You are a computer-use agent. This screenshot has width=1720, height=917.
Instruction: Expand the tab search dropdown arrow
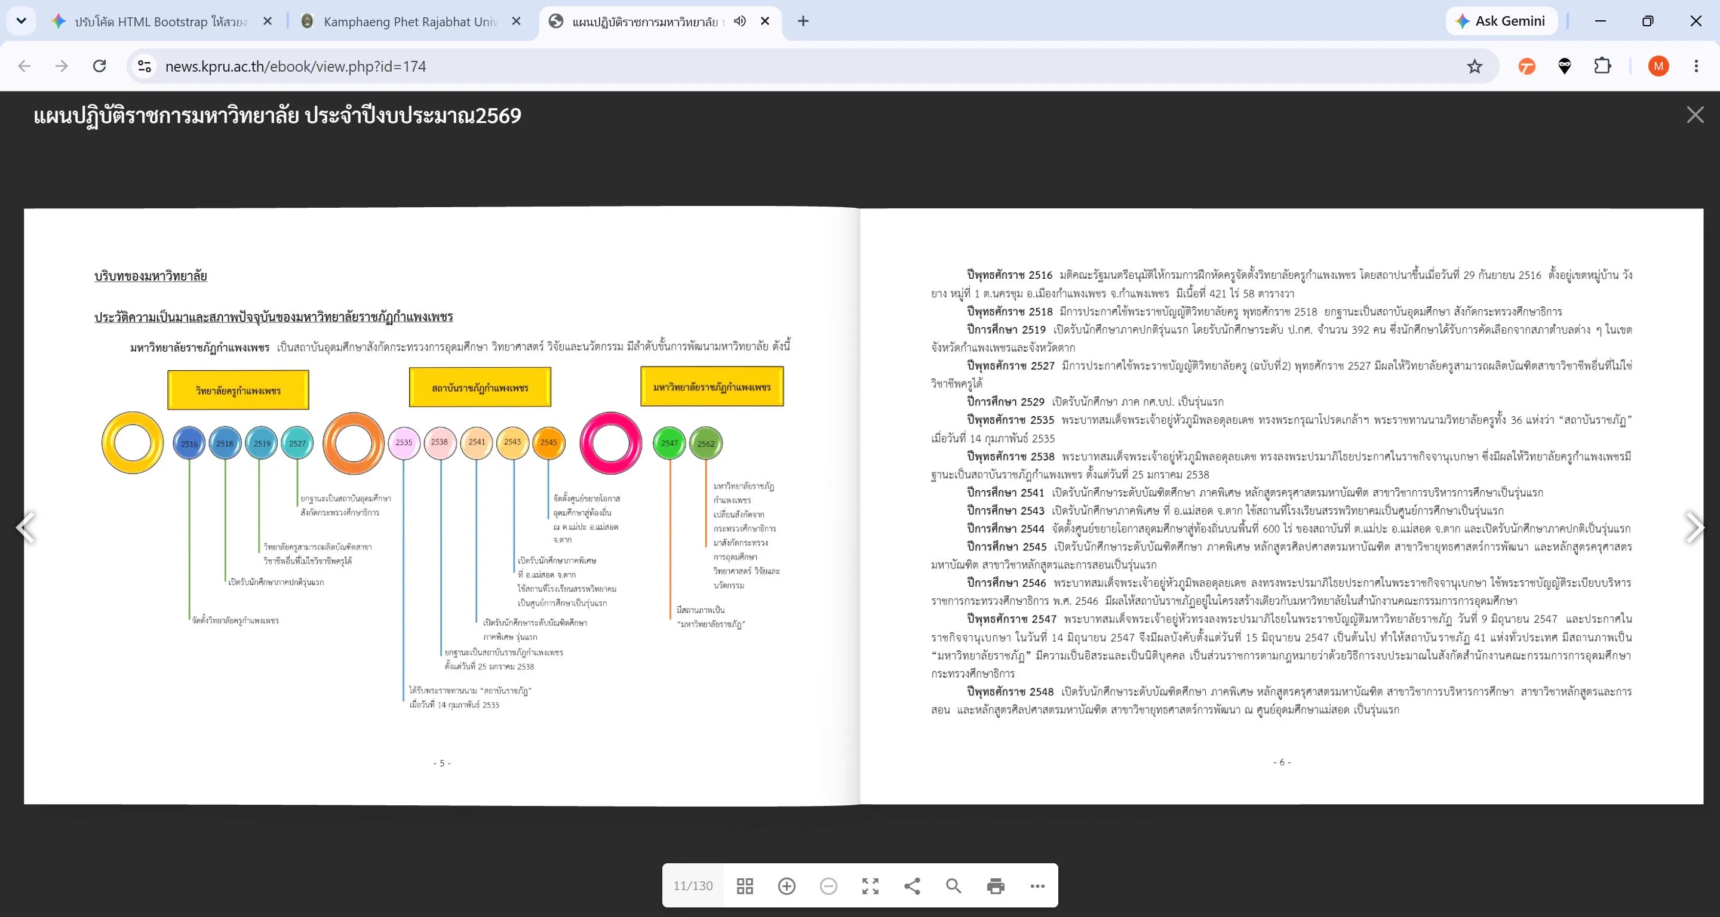click(x=21, y=21)
